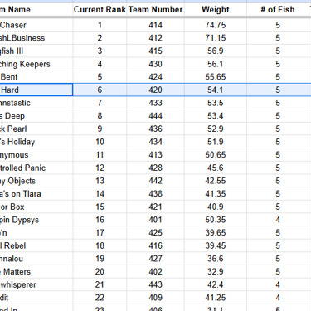This screenshot has height=311, width=311.
Task: Click weight cell 42.55
Action: coord(216,181)
